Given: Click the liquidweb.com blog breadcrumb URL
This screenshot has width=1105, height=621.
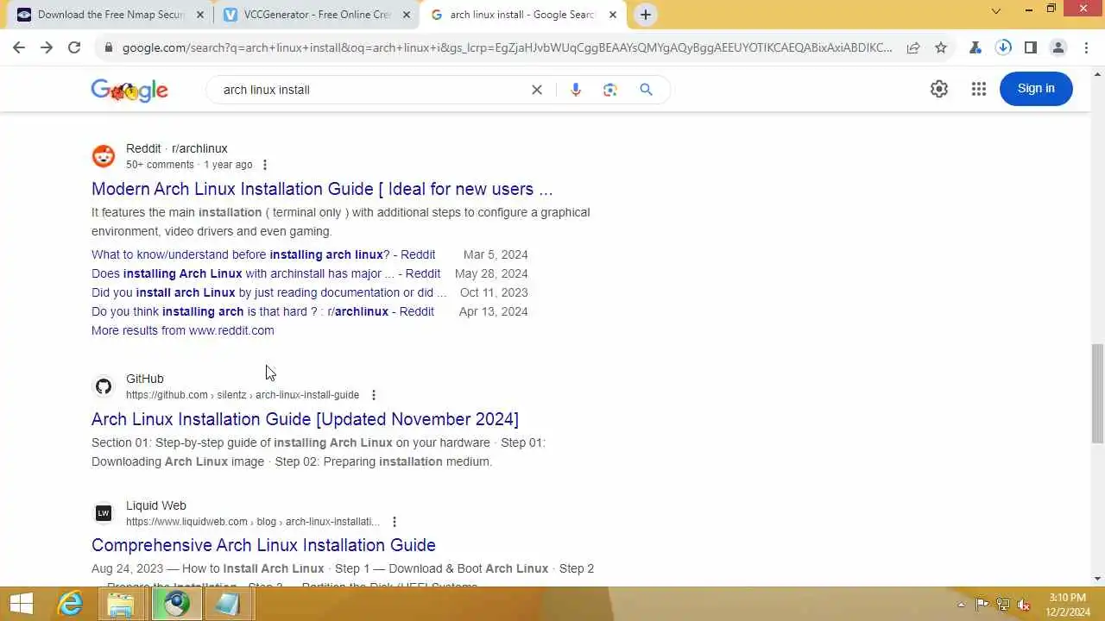Looking at the screenshot, I should point(253,522).
